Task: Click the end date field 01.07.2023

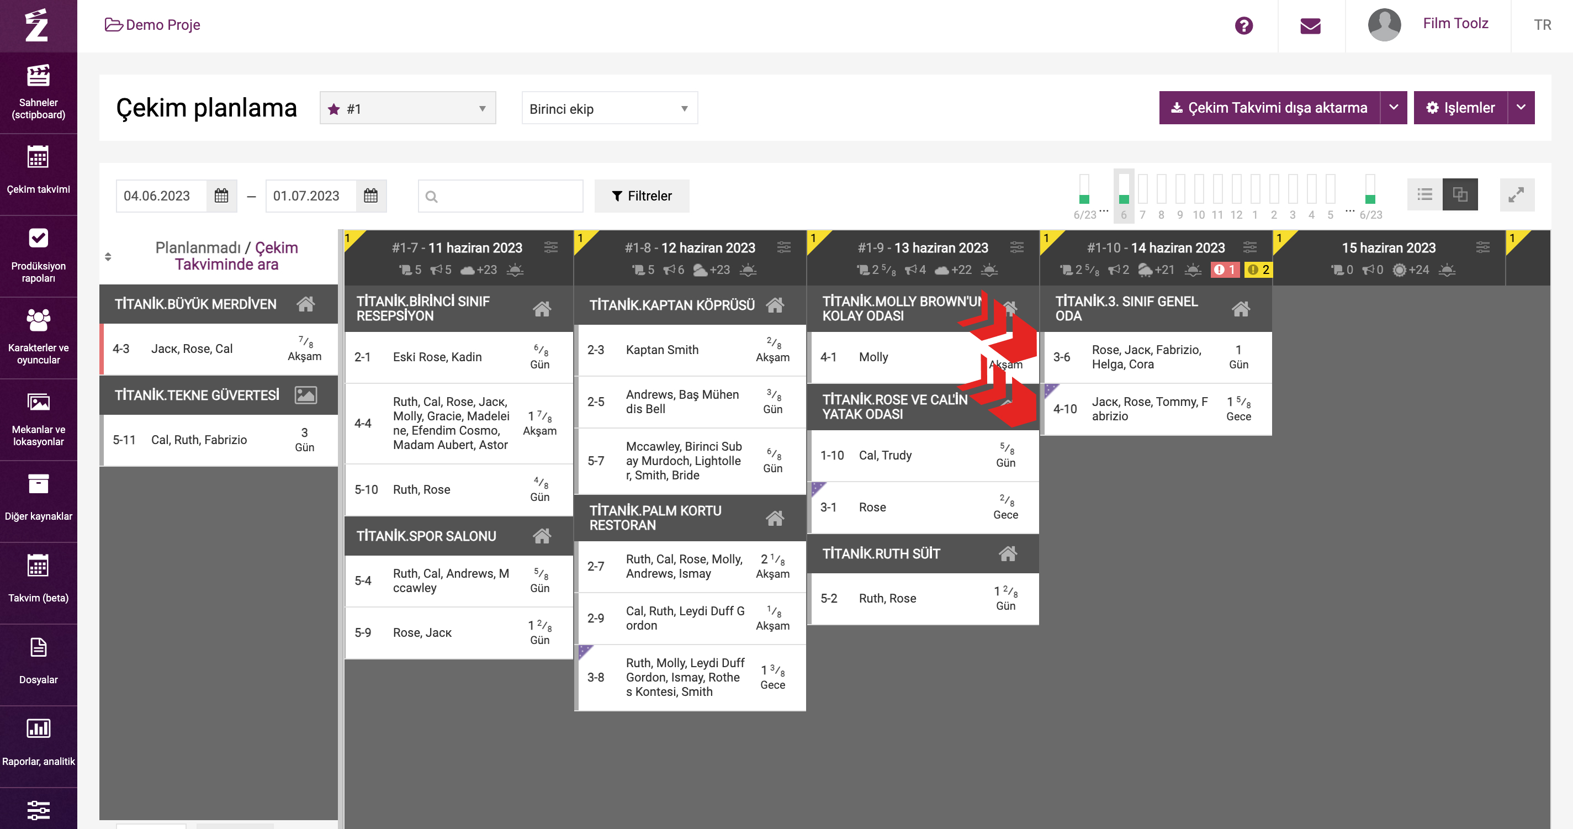Action: [x=311, y=196]
